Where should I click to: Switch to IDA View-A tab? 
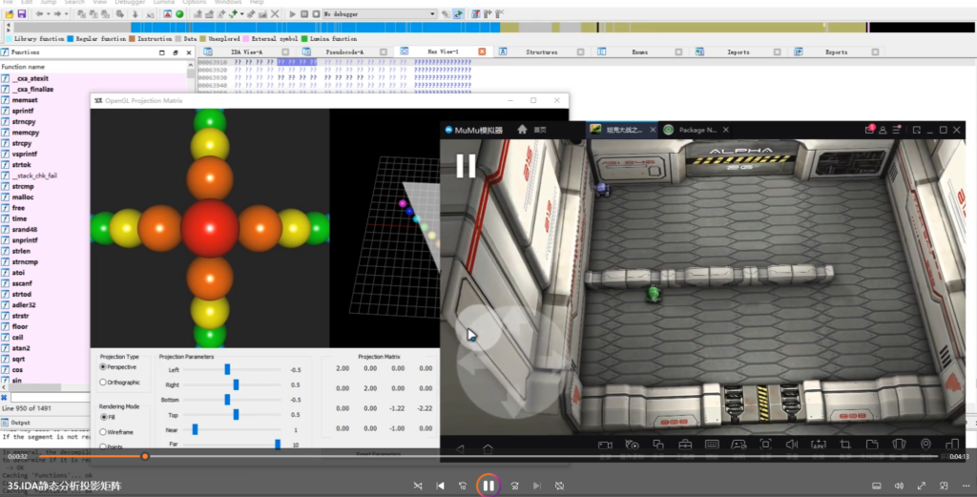point(247,52)
